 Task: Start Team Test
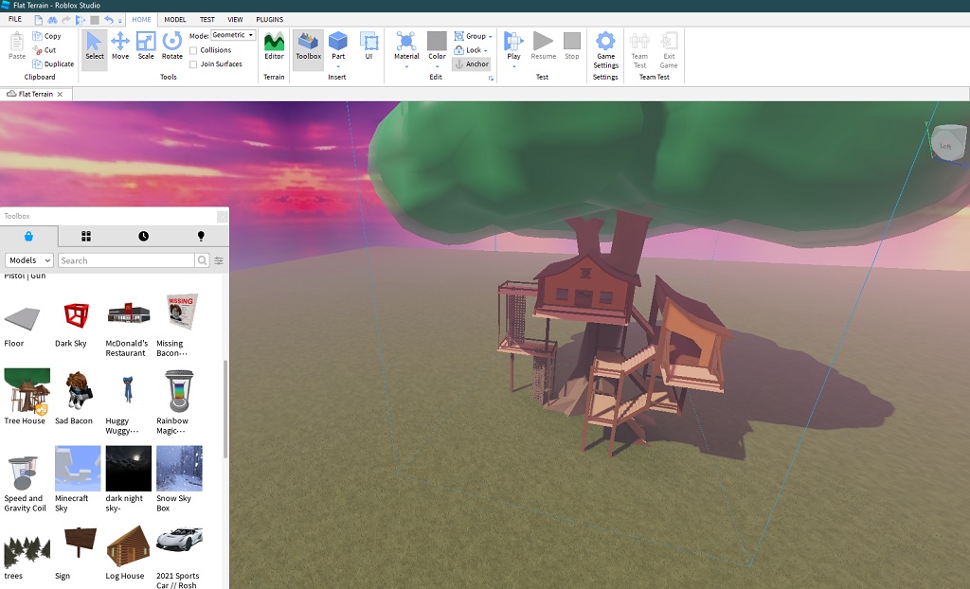[639, 49]
